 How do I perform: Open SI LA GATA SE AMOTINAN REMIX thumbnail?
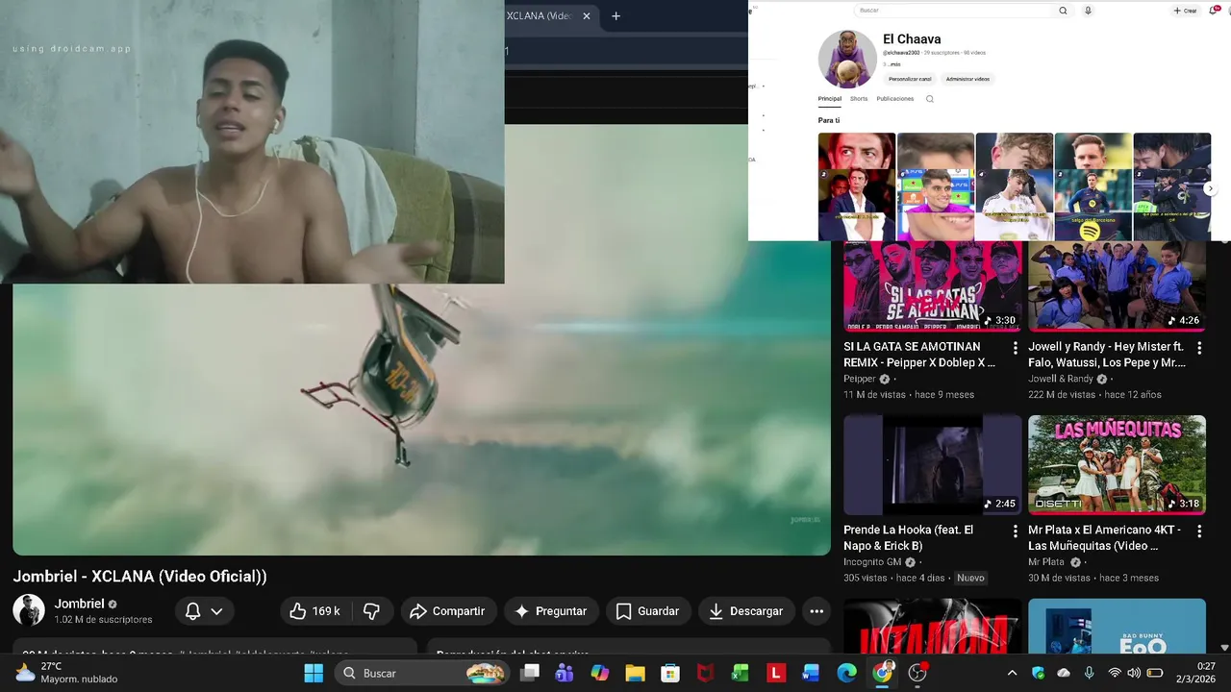933,286
